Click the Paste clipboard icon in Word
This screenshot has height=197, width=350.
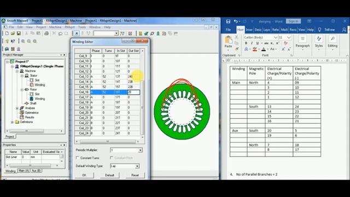[228, 40]
